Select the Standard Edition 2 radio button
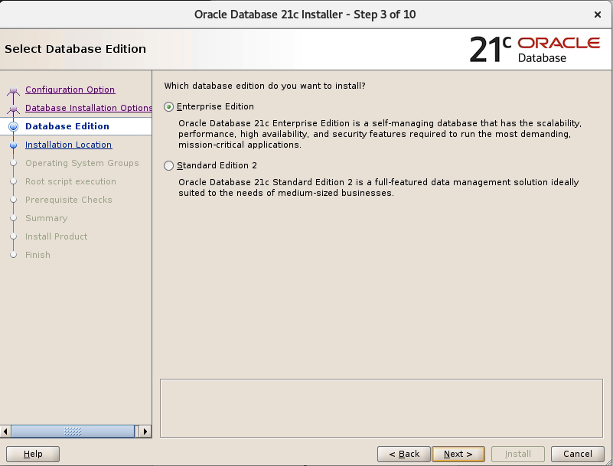The width and height of the screenshot is (613, 466). point(169,165)
